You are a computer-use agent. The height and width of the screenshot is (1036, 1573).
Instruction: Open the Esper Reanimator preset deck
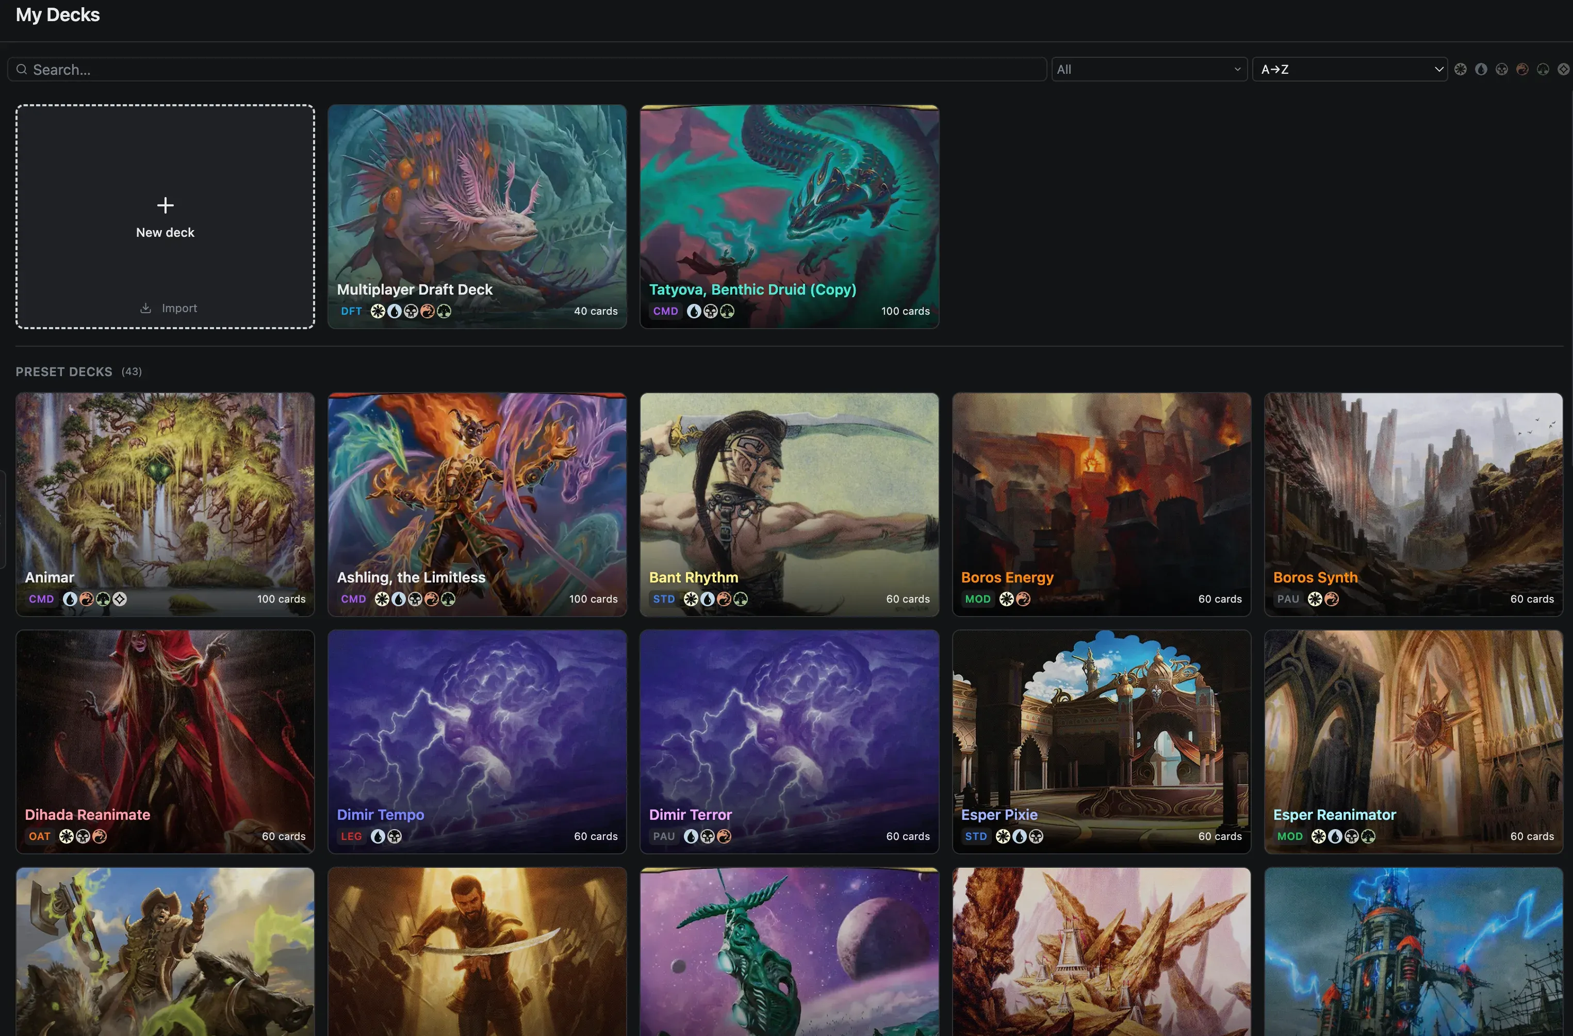tap(1413, 741)
